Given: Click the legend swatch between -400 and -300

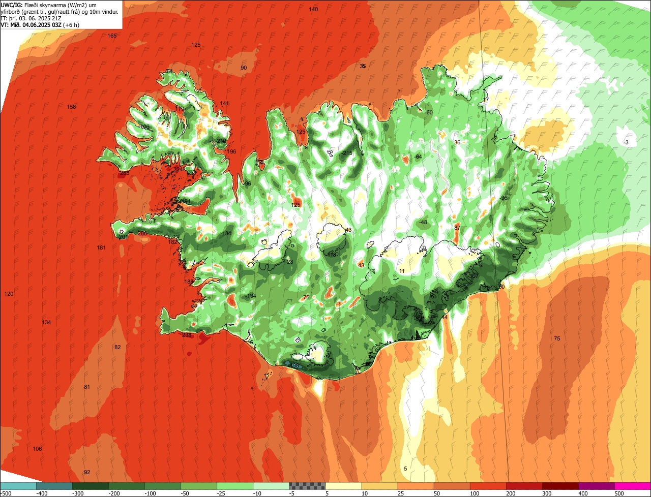Looking at the screenshot, I should [x=54, y=486].
